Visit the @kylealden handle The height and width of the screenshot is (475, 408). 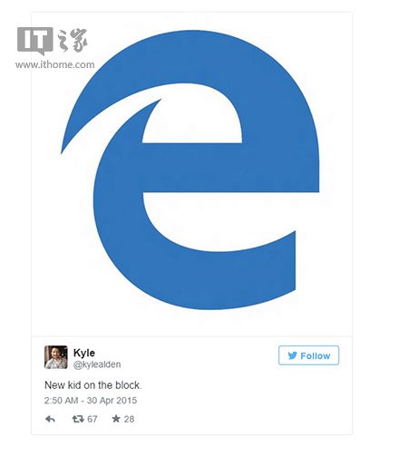click(97, 364)
